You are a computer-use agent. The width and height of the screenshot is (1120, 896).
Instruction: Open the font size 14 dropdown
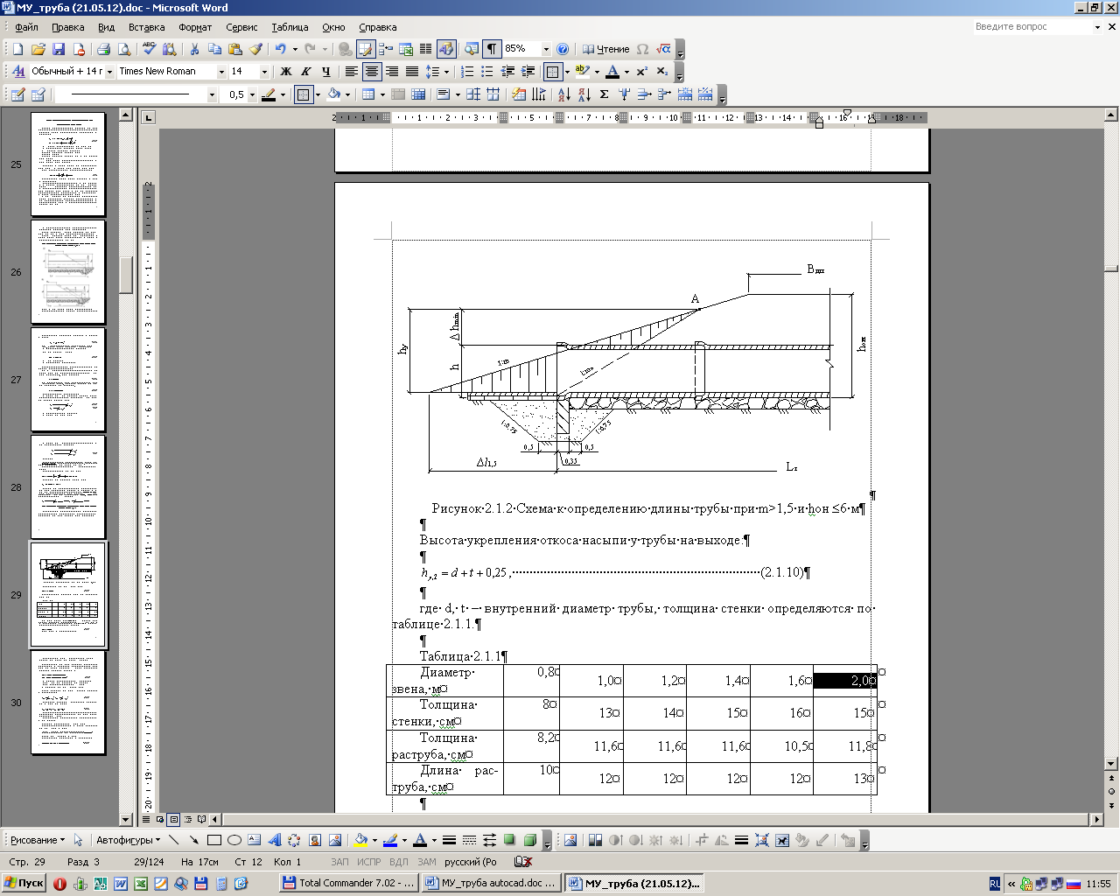pyautogui.click(x=264, y=72)
